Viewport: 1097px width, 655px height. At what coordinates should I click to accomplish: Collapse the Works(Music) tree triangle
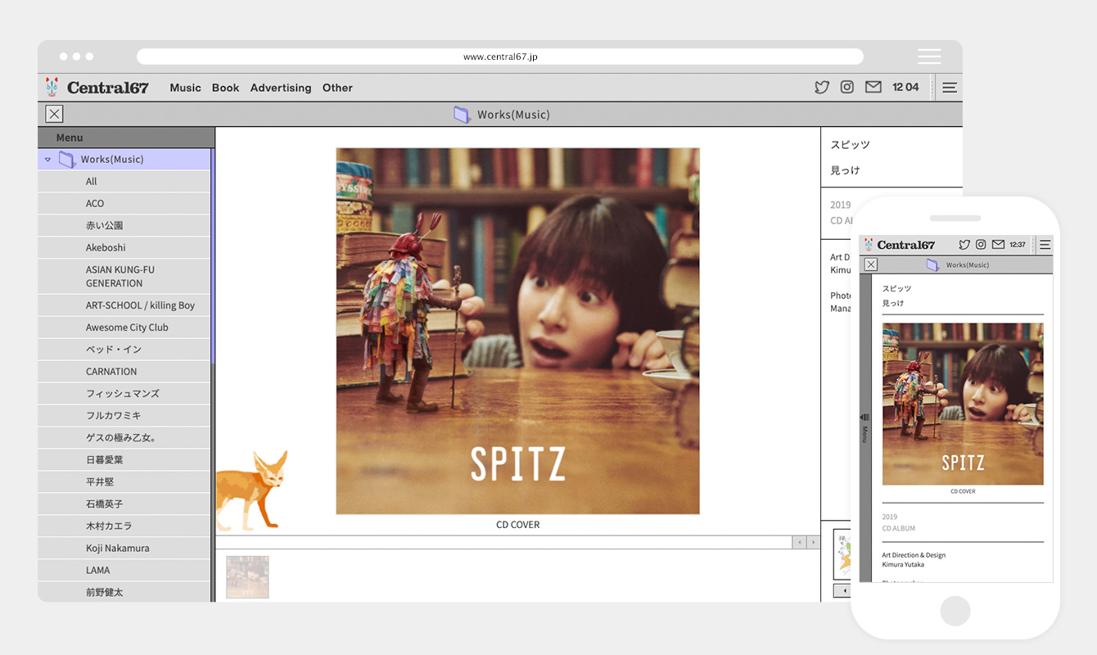pos(47,160)
